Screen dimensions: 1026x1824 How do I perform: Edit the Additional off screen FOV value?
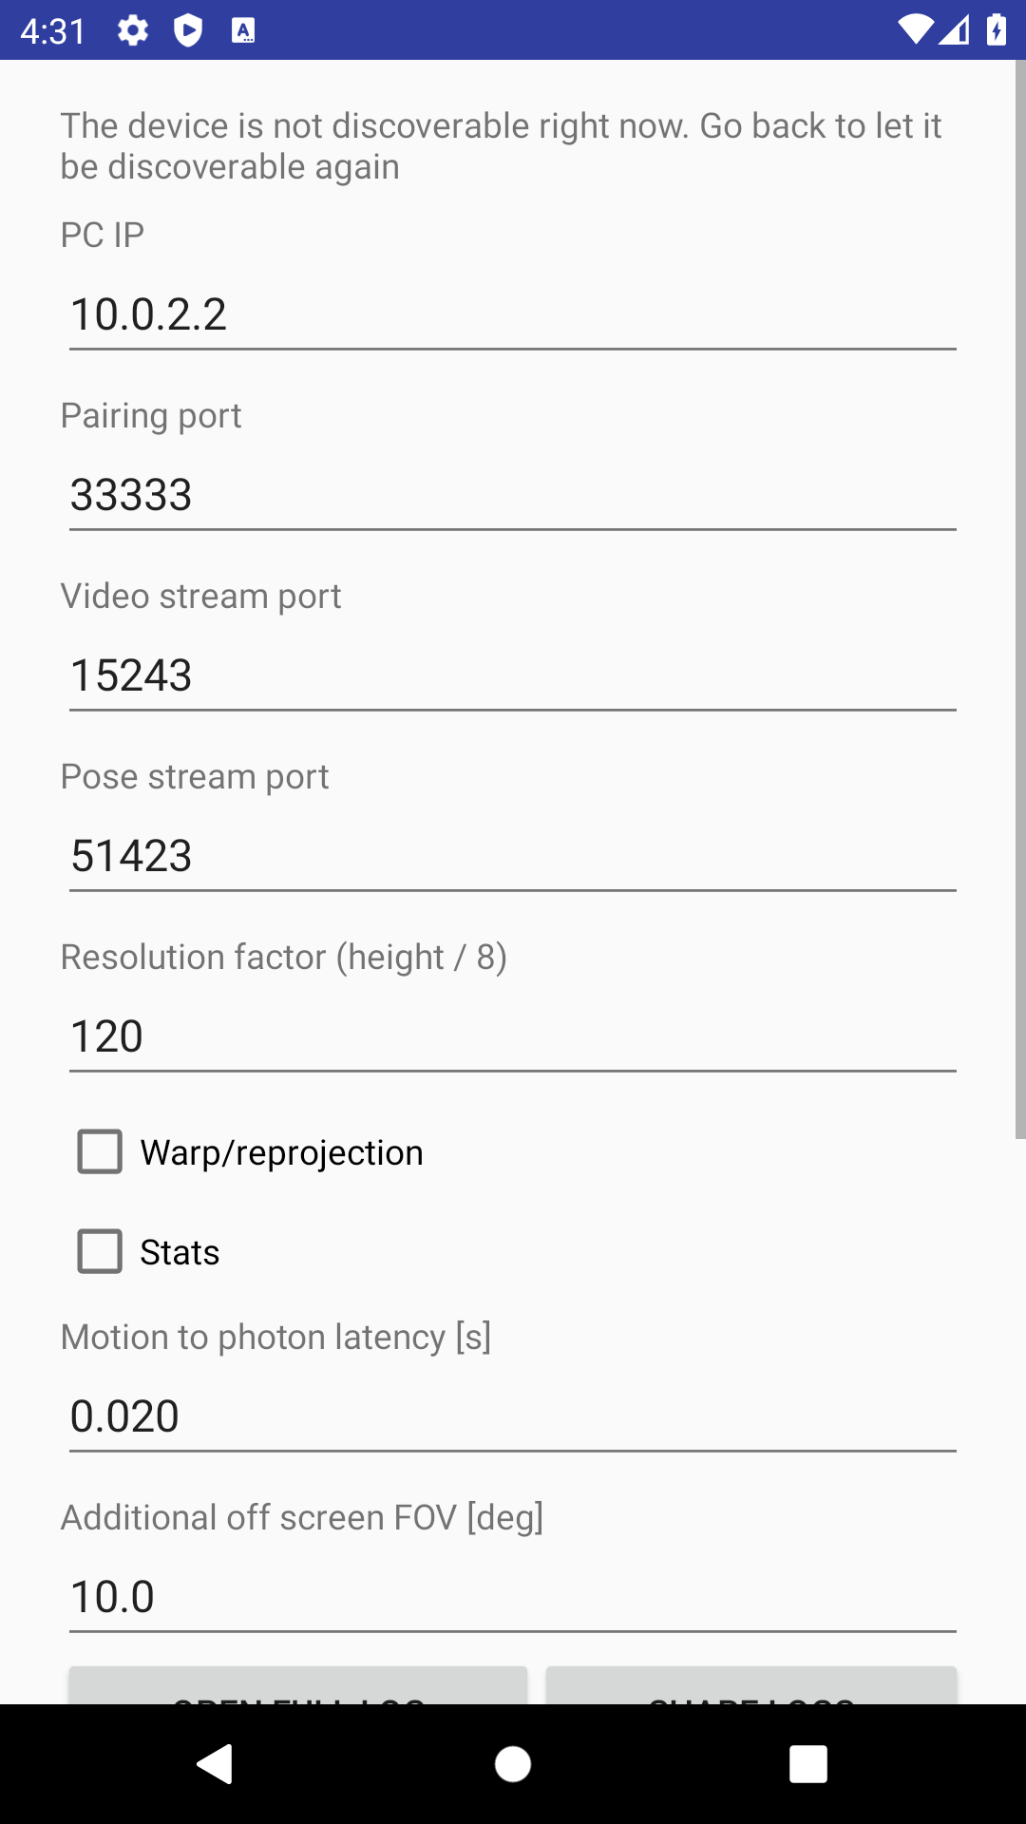point(513,1597)
